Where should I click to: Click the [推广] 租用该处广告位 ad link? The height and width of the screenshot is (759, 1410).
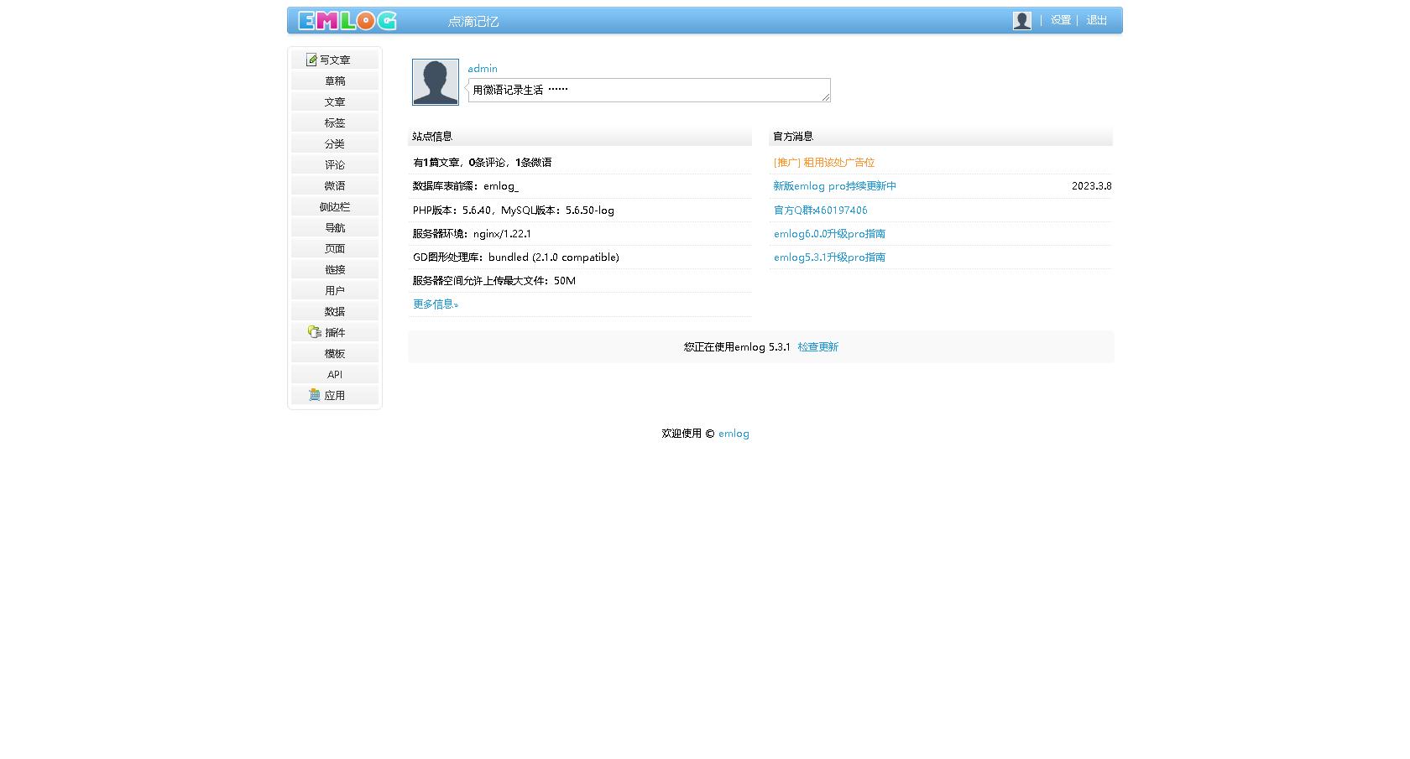pyautogui.click(x=823, y=162)
